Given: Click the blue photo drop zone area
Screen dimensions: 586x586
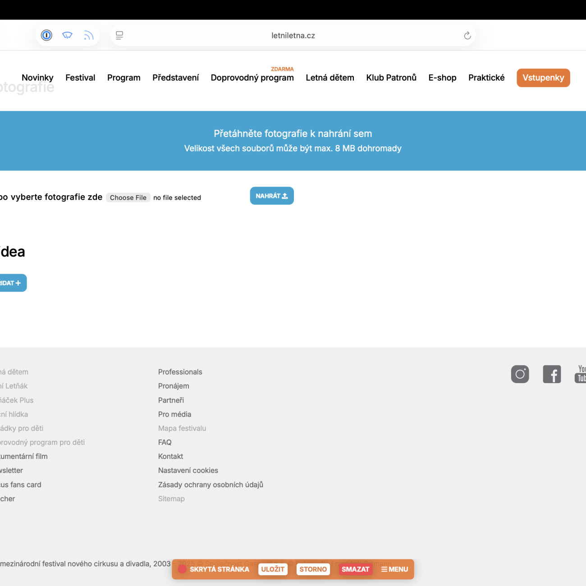Looking at the screenshot, I should click(x=293, y=141).
